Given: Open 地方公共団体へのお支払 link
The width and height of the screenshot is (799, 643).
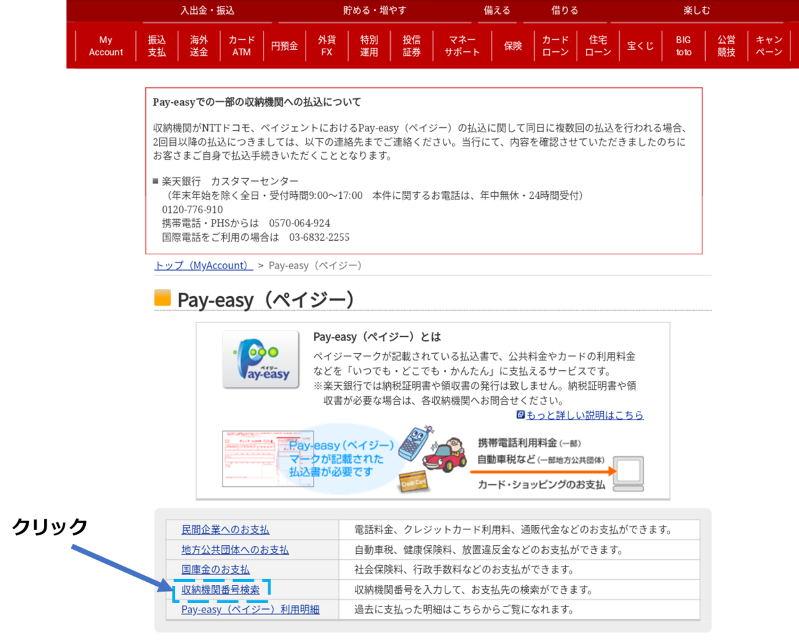Looking at the screenshot, I should [235, 550].
